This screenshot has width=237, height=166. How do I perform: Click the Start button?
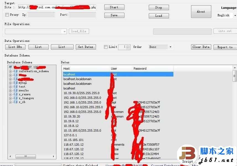click(x=114, y=7)
